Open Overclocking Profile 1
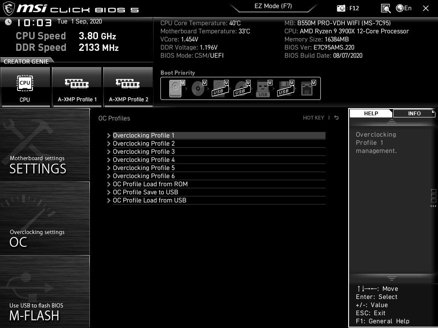Screen dimensions: 438x328 (219, 135)
